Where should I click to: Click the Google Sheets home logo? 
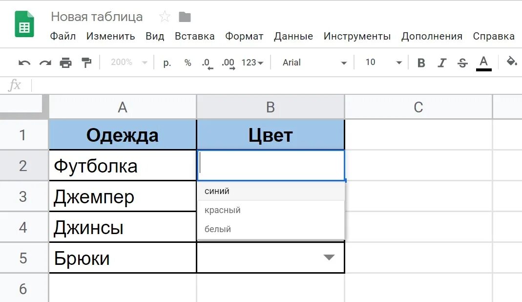(24, 24)
